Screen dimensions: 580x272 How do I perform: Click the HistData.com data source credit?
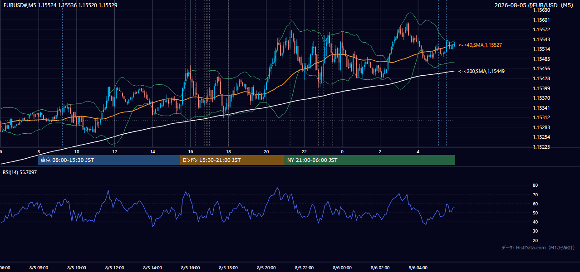[538, 248]
